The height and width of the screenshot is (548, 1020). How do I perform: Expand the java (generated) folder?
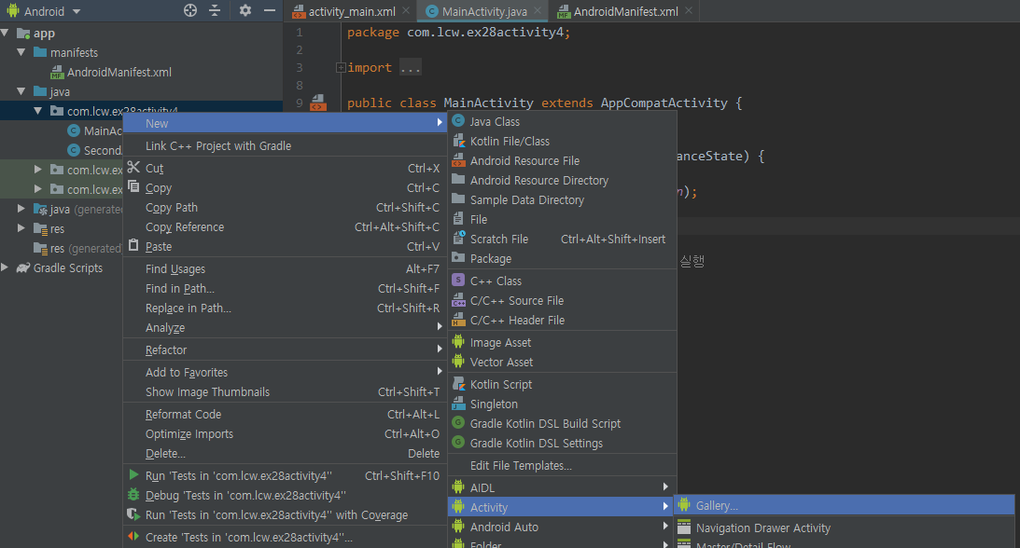tap(21, 209)
